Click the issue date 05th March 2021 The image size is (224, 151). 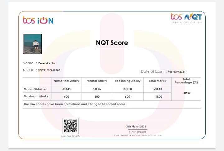tap(136, 127)
